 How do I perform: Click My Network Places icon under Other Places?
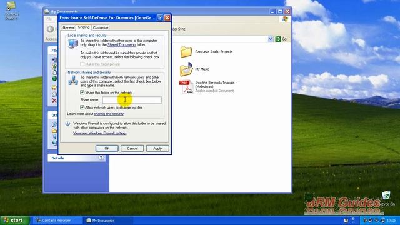coord(54,143)
